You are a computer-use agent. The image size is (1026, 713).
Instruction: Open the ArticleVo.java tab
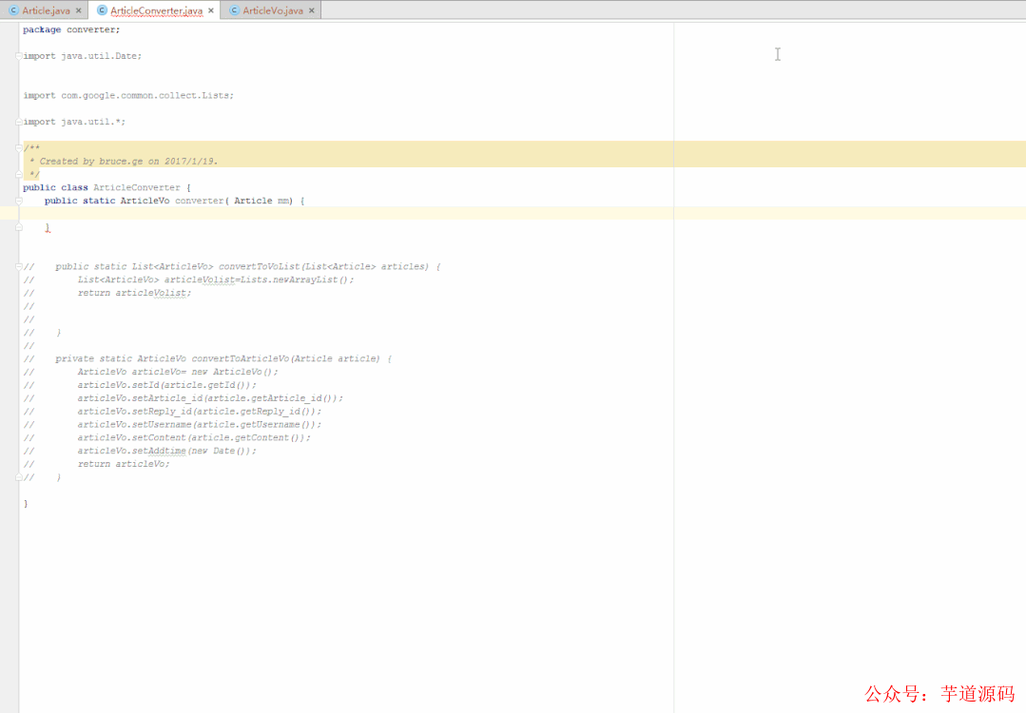(x=273, y=10)
